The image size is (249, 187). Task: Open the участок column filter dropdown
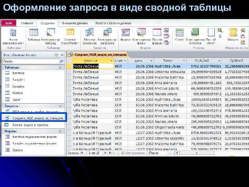[111, 61]
